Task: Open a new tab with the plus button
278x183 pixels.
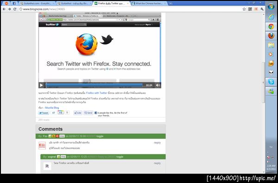Action: pos(171,3)
